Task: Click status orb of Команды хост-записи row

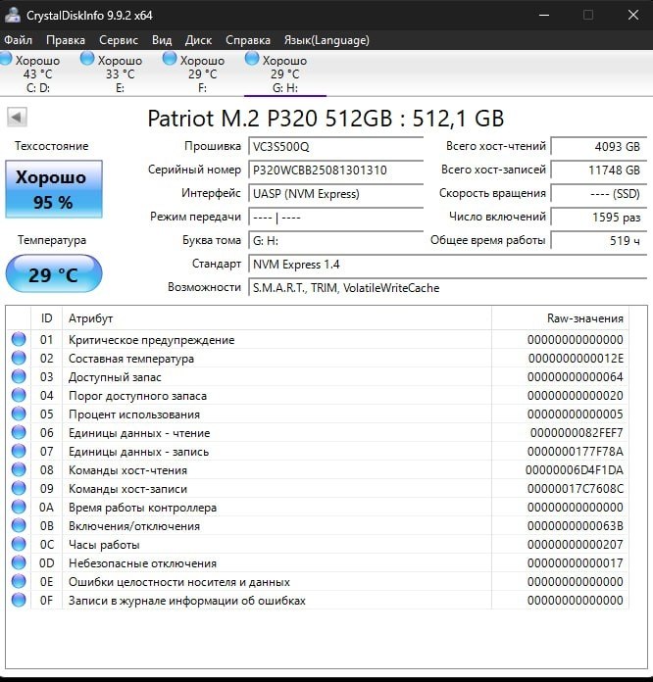Action: click(19, 488)
